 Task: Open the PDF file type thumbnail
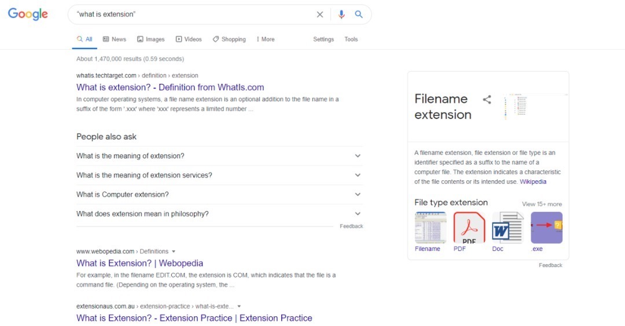469,227
